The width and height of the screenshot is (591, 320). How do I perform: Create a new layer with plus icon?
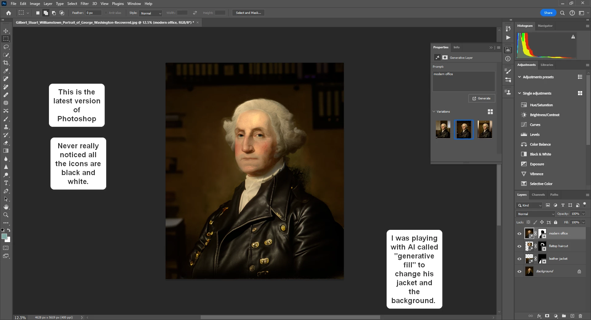(572, 316)
